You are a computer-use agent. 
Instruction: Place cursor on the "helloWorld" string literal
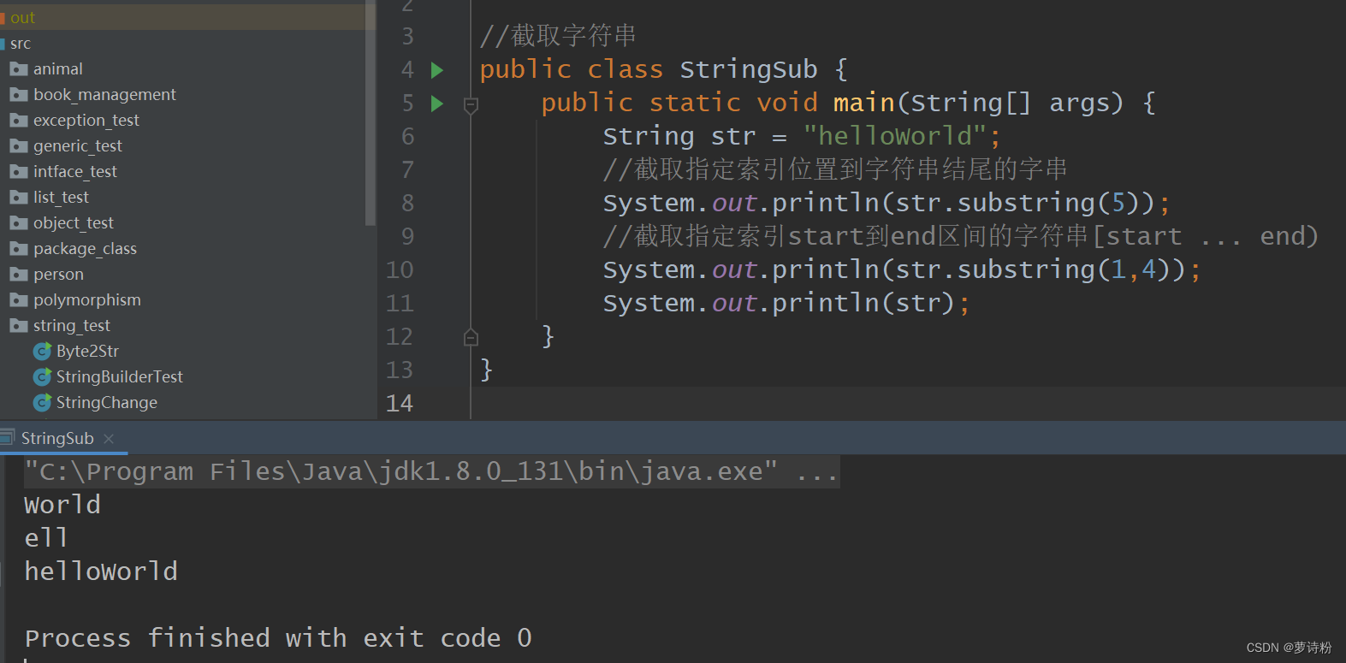(x=896, y=136)
